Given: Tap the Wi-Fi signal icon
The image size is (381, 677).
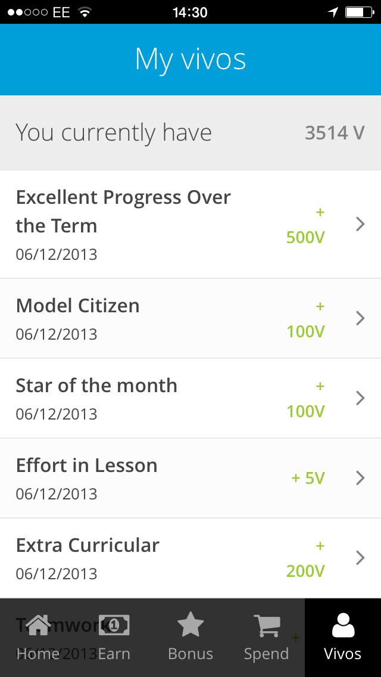Looking at the screenshot, I should 85,12.
